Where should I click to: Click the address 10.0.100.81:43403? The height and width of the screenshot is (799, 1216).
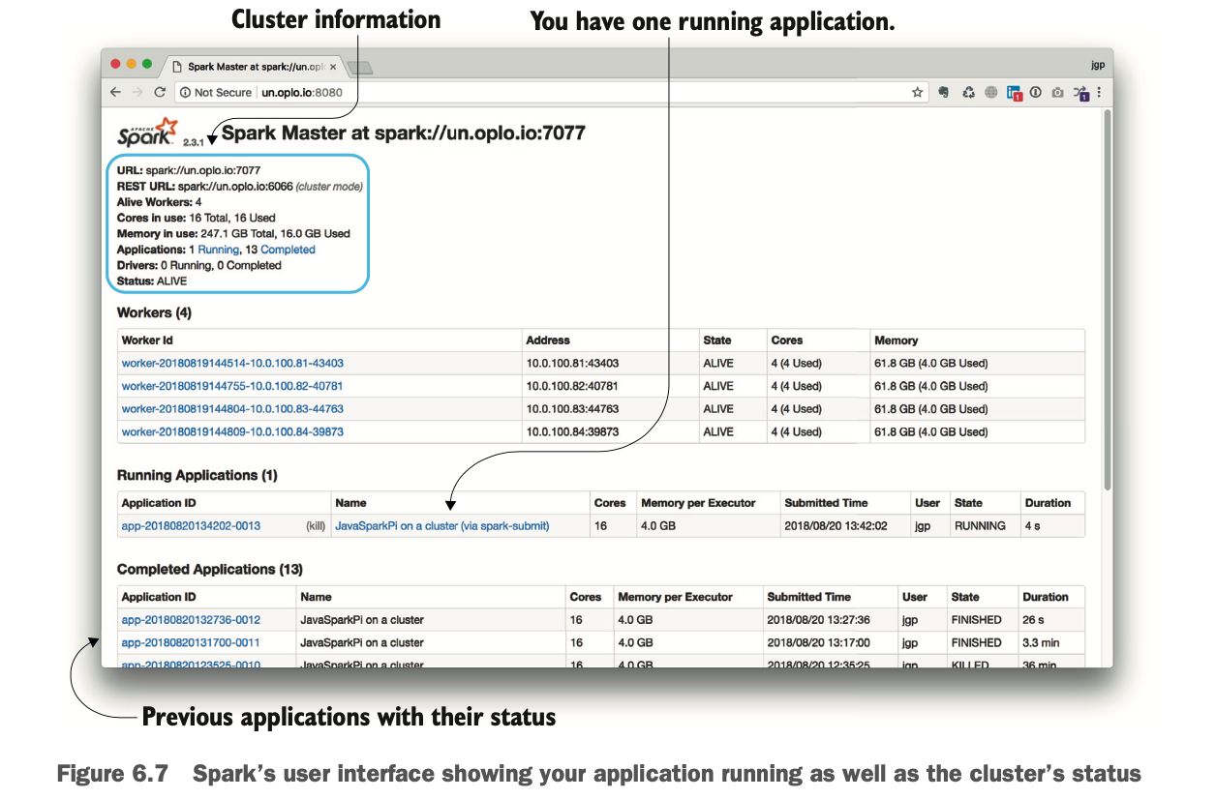572,364
